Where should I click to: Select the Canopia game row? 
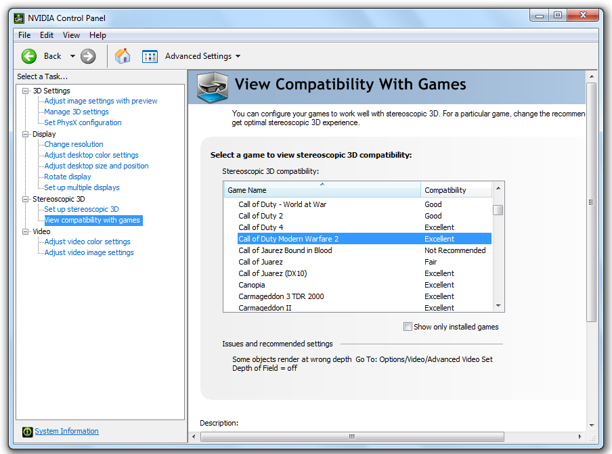pyautogui.click(x=364, y=285)
